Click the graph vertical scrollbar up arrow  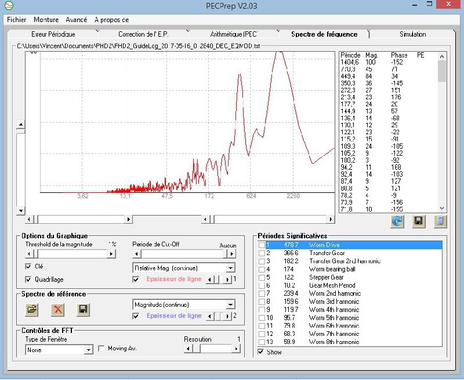[21, 124]
